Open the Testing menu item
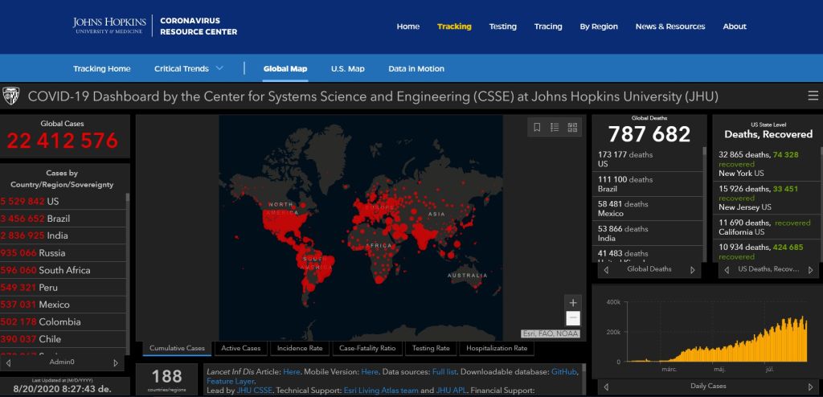 coord(503,27)
